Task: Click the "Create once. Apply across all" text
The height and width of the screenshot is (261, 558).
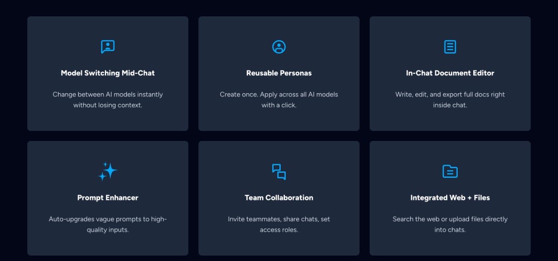Action: pyautogui.click(x=279, y=95)
